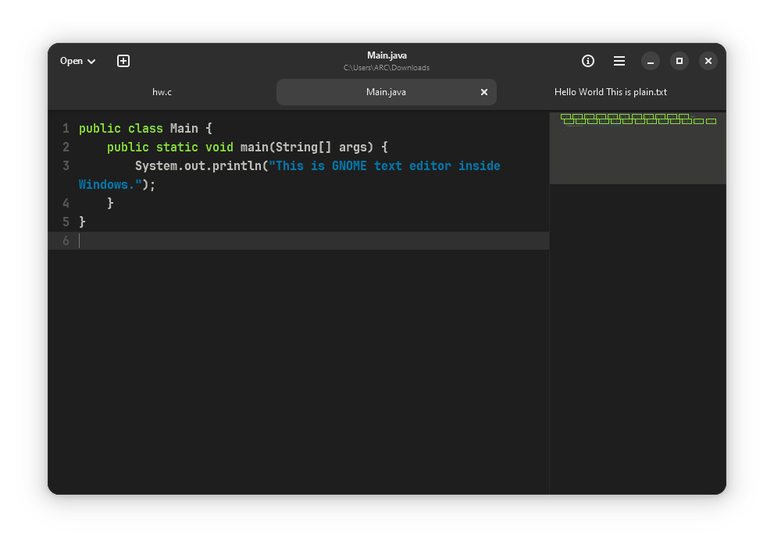Click line number 3 in gutter
The width and height of the screenshot is (774, 547).
(66, 166)
